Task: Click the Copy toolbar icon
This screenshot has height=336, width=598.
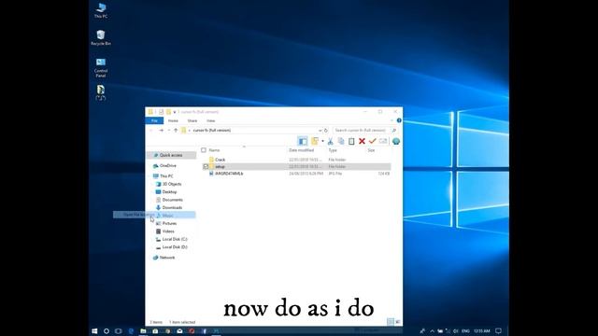Action: click(341, 141)
